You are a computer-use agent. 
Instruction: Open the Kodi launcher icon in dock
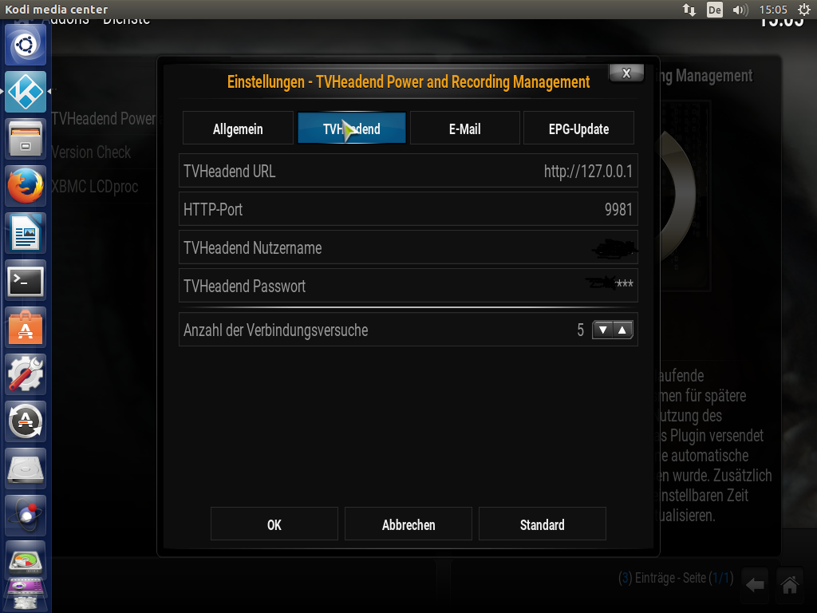(x=26, y=92)
